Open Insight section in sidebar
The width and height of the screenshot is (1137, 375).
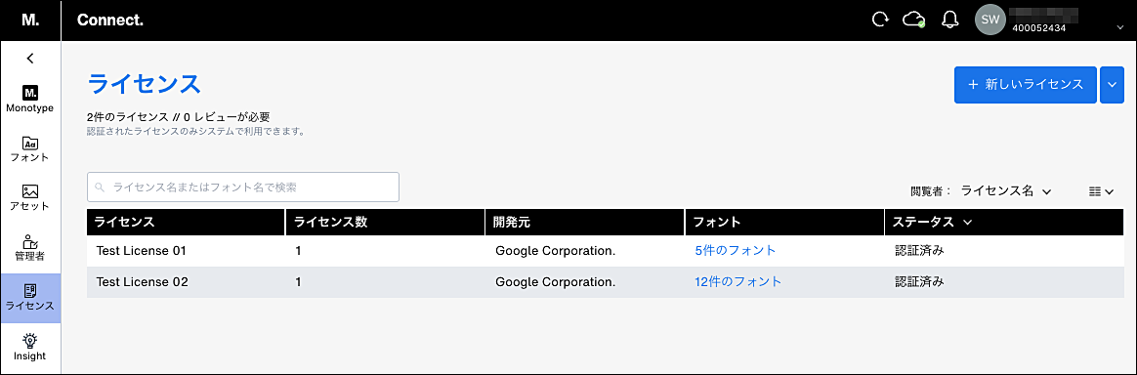[x=30, y=347]
